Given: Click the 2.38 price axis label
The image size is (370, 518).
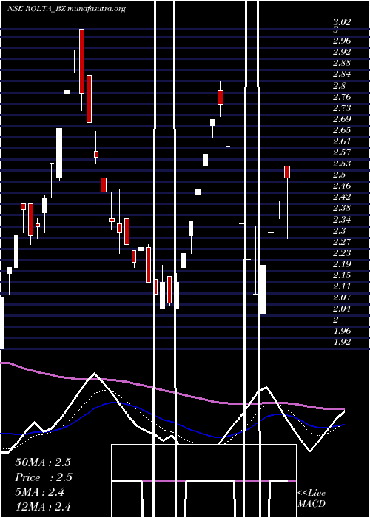Looking at the screenshot, I should pyautogui.click(x=342, y=208).
